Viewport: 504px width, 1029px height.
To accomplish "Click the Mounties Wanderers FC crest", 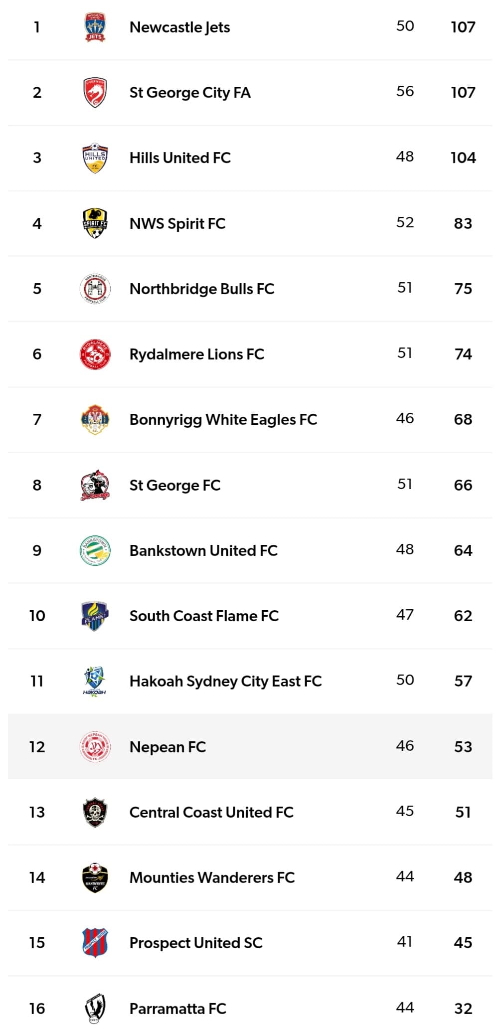I will (x=95, y=877).
